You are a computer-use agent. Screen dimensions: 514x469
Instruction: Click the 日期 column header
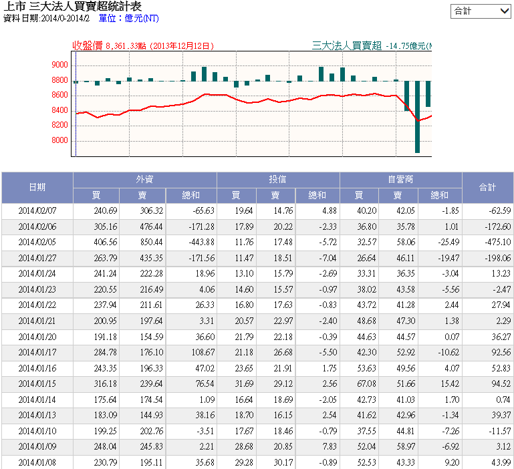[37, 188]
